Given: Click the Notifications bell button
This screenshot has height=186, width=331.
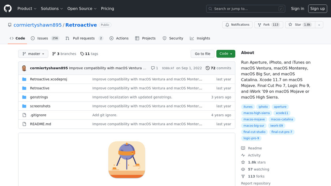Looking at the screenshot, I should click(237, 25).
